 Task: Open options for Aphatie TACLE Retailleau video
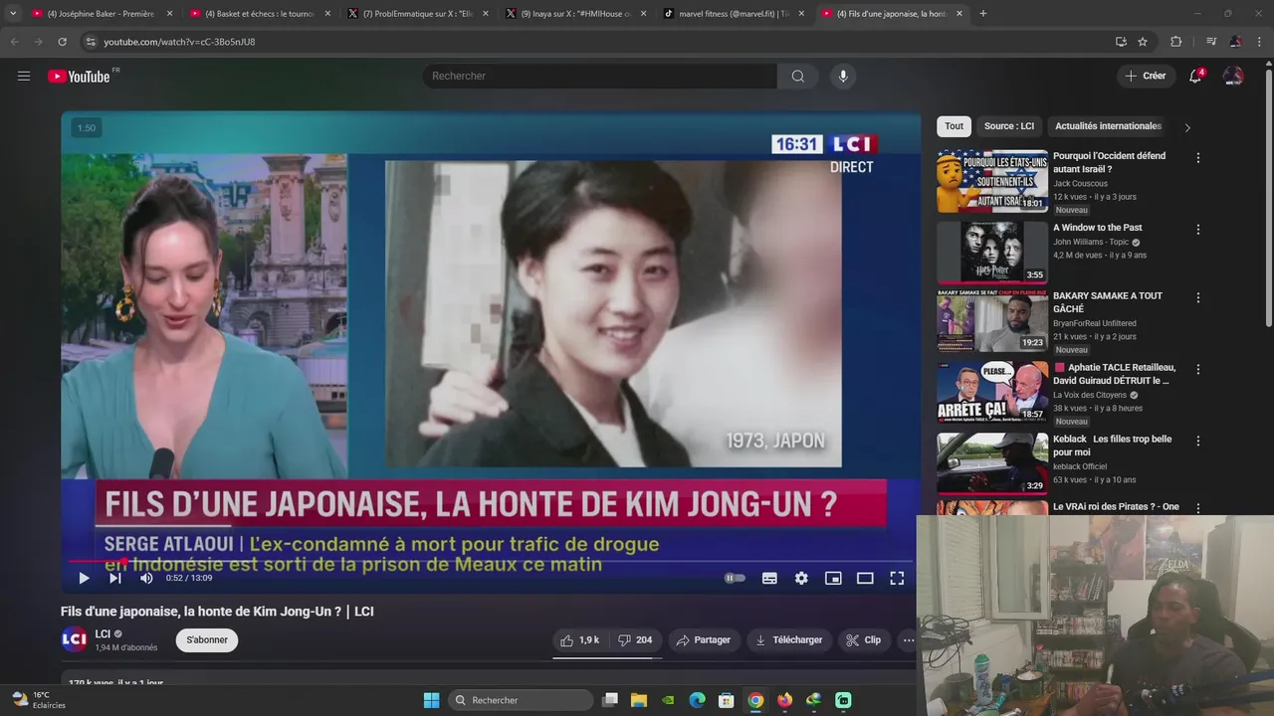[1198, 369]
